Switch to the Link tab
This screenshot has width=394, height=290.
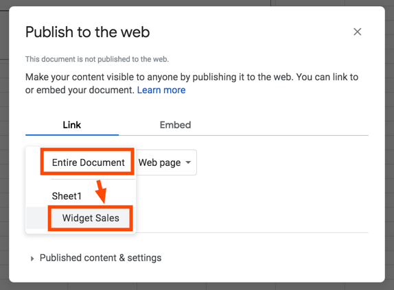(72, 125)
